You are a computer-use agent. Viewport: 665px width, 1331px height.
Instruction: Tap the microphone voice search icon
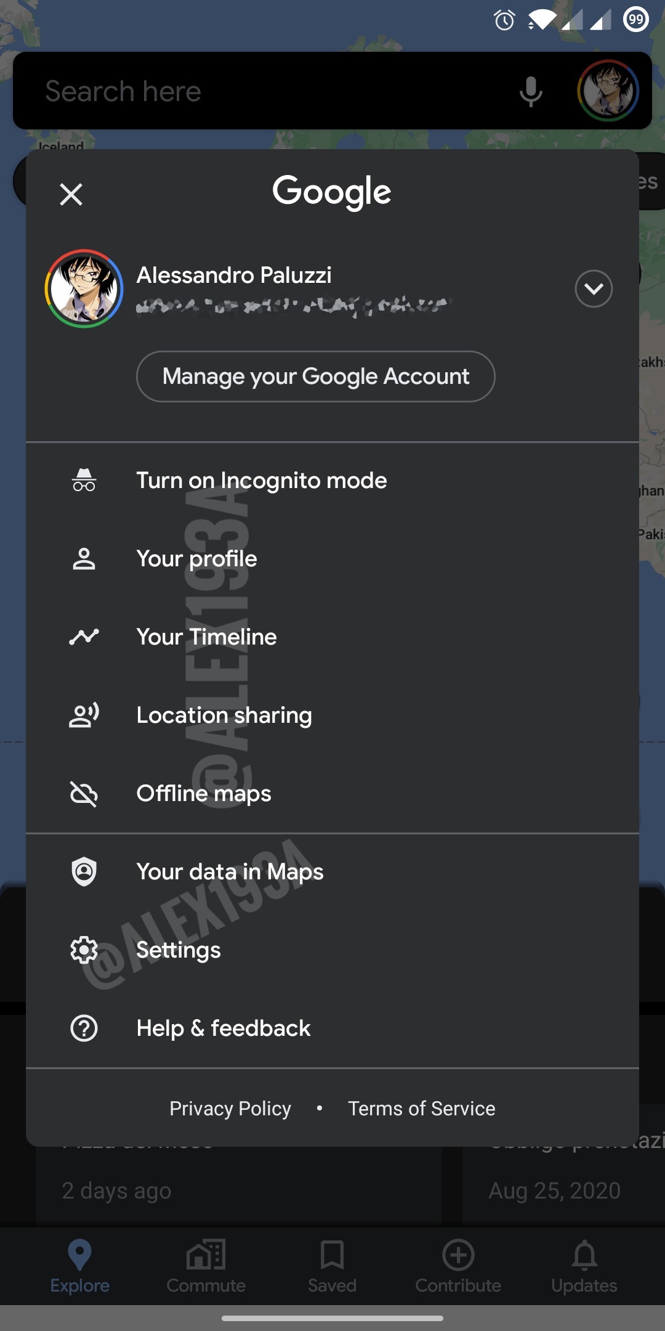point(530,92)
